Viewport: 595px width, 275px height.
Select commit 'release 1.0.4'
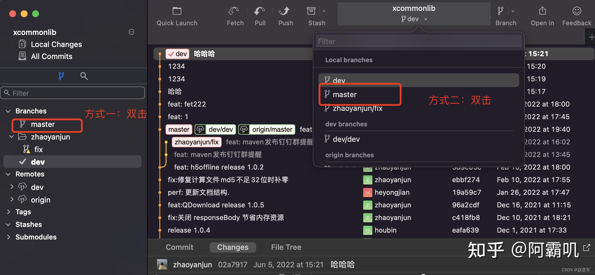point(189,230)
